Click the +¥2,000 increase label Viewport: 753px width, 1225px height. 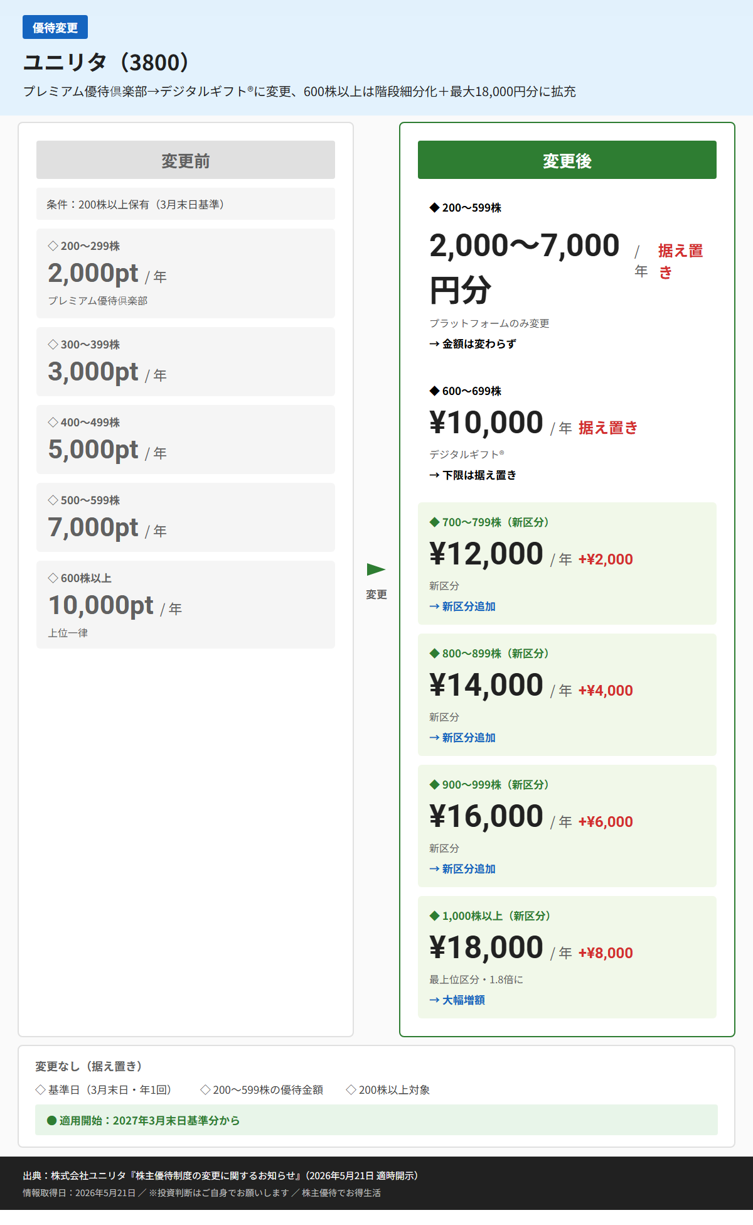606,559
